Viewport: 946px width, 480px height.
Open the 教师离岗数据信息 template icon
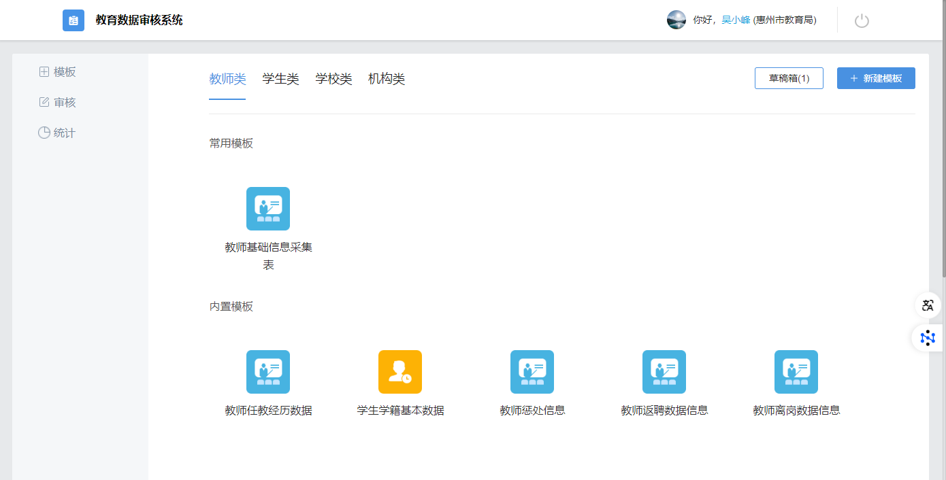796,372
